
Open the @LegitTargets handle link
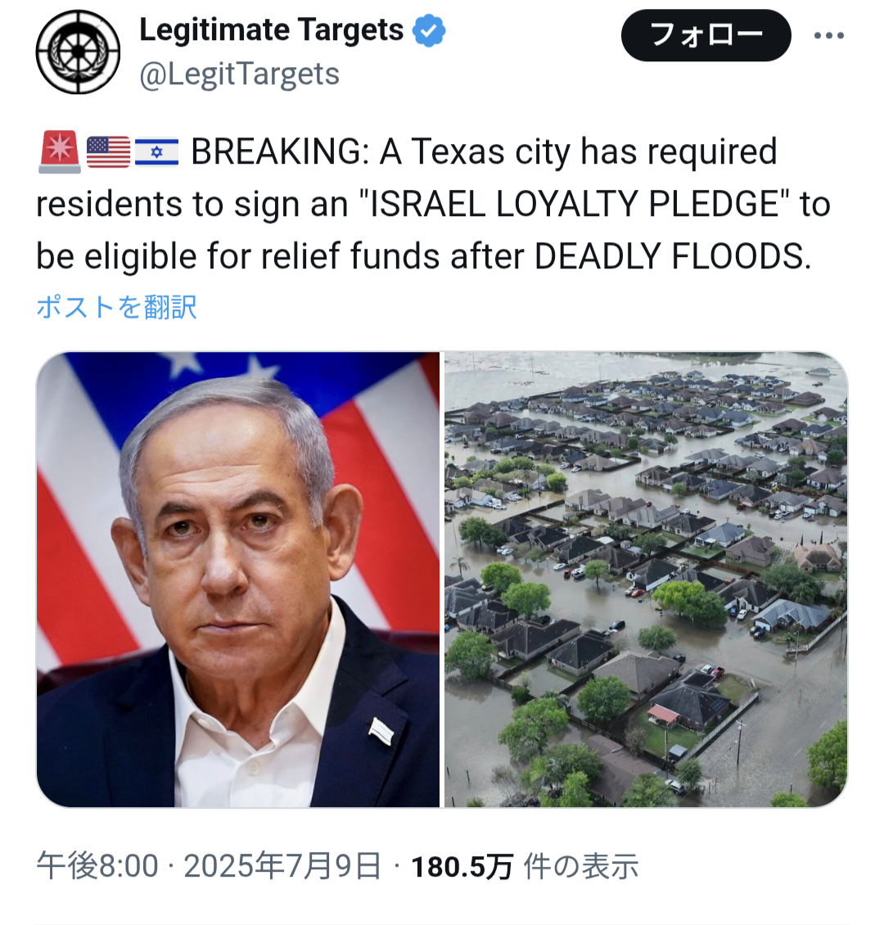tap(240, 74)
